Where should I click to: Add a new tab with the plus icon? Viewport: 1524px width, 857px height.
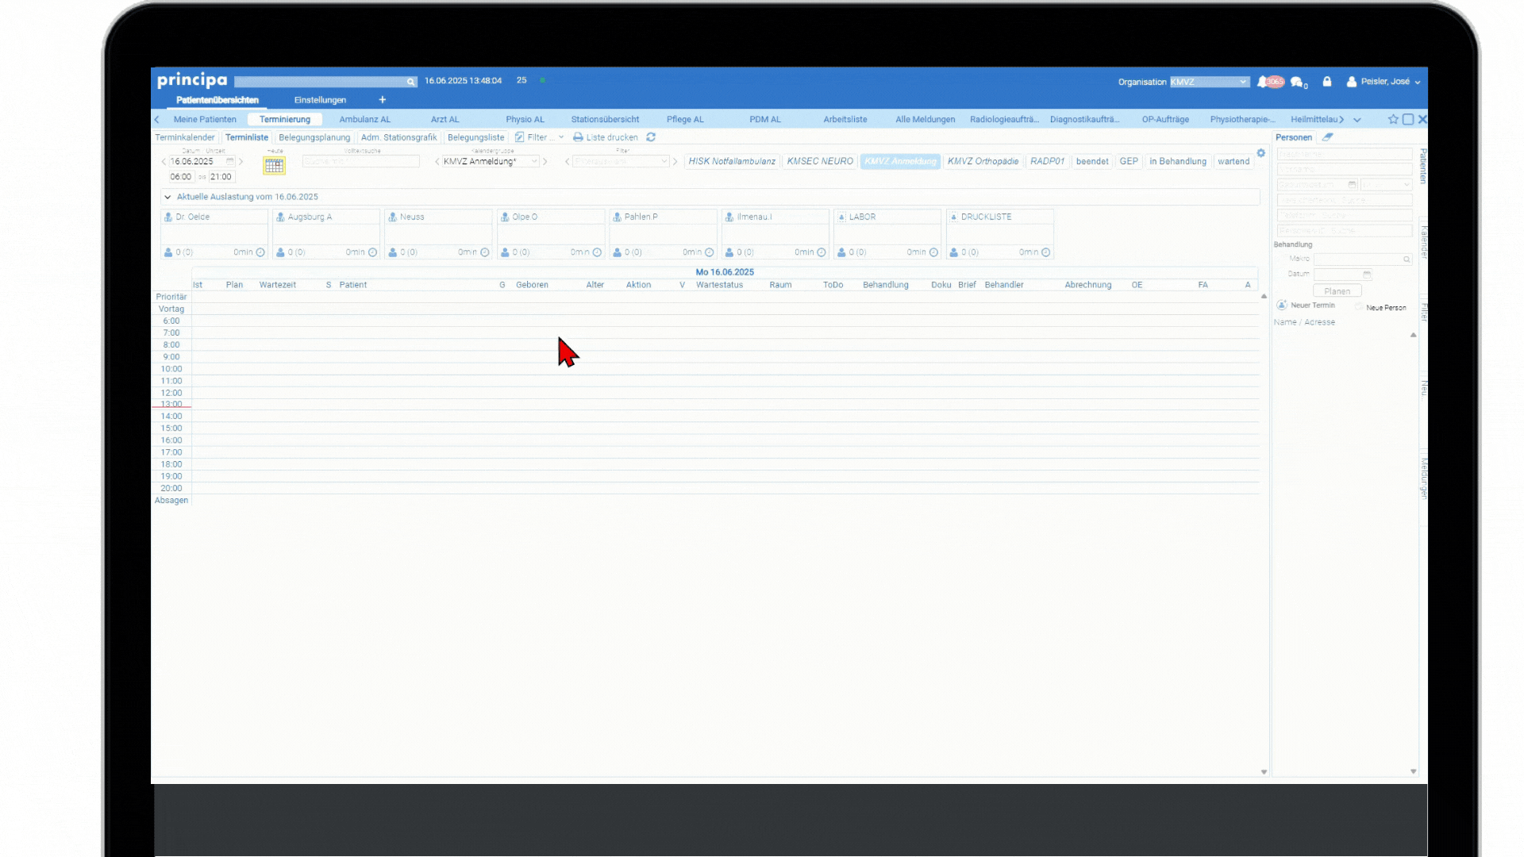(x=383, y=100)
